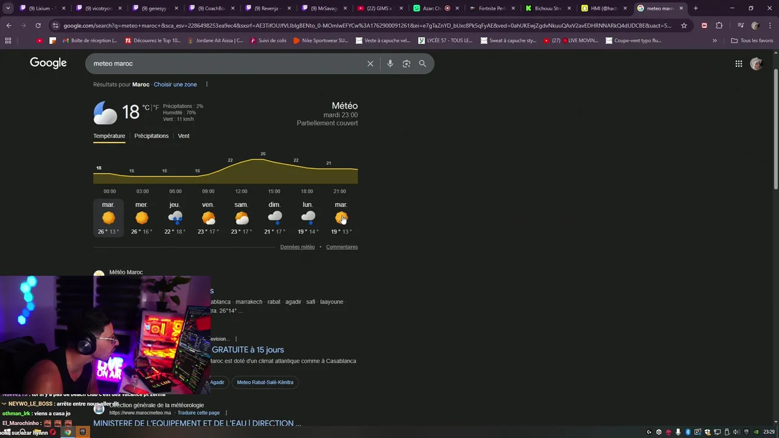Open the Google account avatar
Screen dimensions: 779x438
click(x=756, y=63)
